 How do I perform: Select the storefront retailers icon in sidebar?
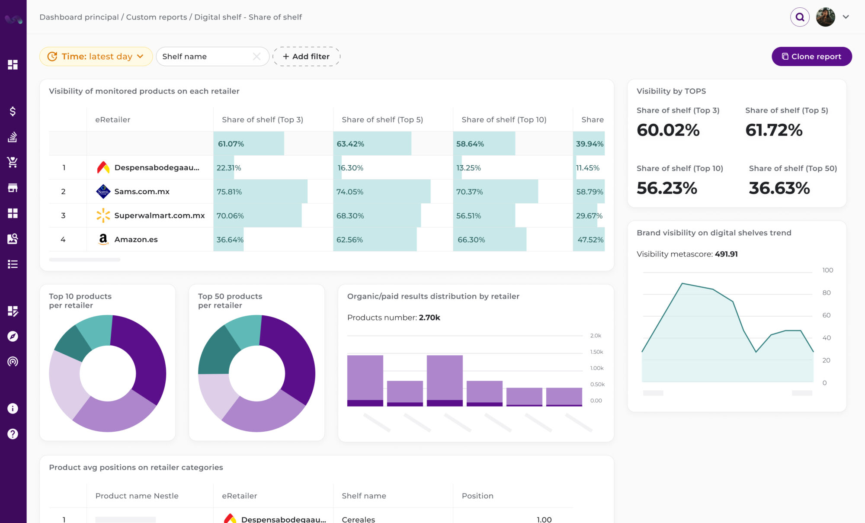coord(13,187)
